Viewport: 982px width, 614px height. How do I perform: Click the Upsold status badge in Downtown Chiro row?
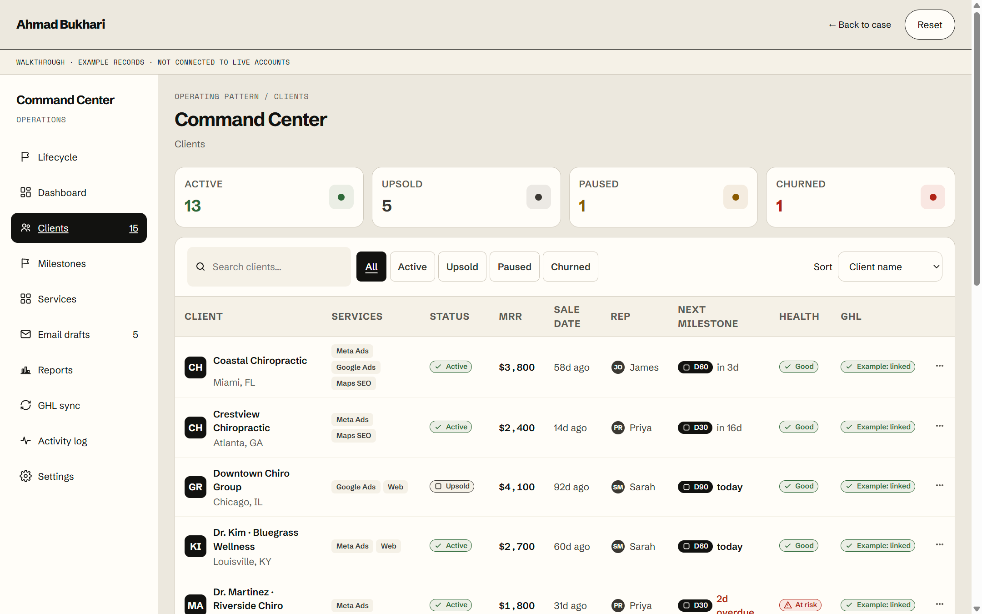coord(452,486)
